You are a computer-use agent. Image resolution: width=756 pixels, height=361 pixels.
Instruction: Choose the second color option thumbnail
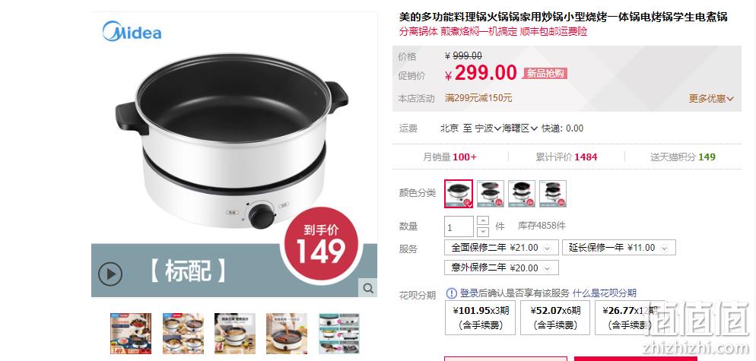pos(491,194)
